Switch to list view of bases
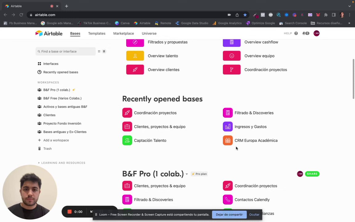This screenshot has height=222, width=355. pos(104,51)
